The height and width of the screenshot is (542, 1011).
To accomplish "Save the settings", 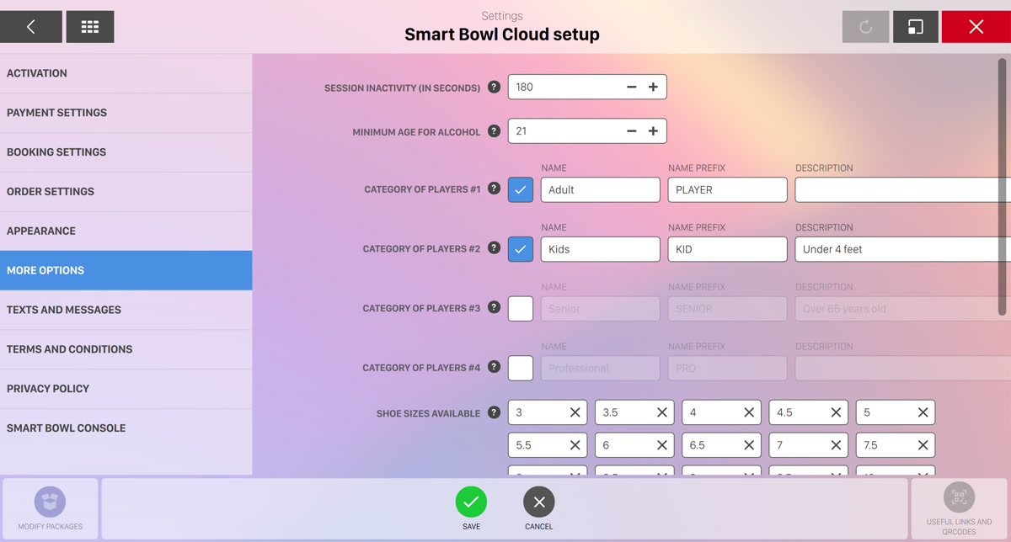I will [471, 502].
